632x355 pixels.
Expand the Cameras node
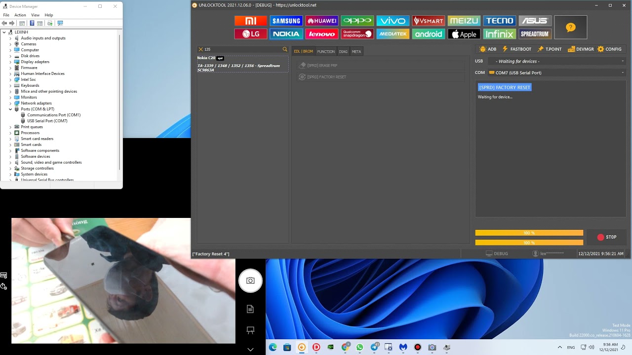[10, 44]
